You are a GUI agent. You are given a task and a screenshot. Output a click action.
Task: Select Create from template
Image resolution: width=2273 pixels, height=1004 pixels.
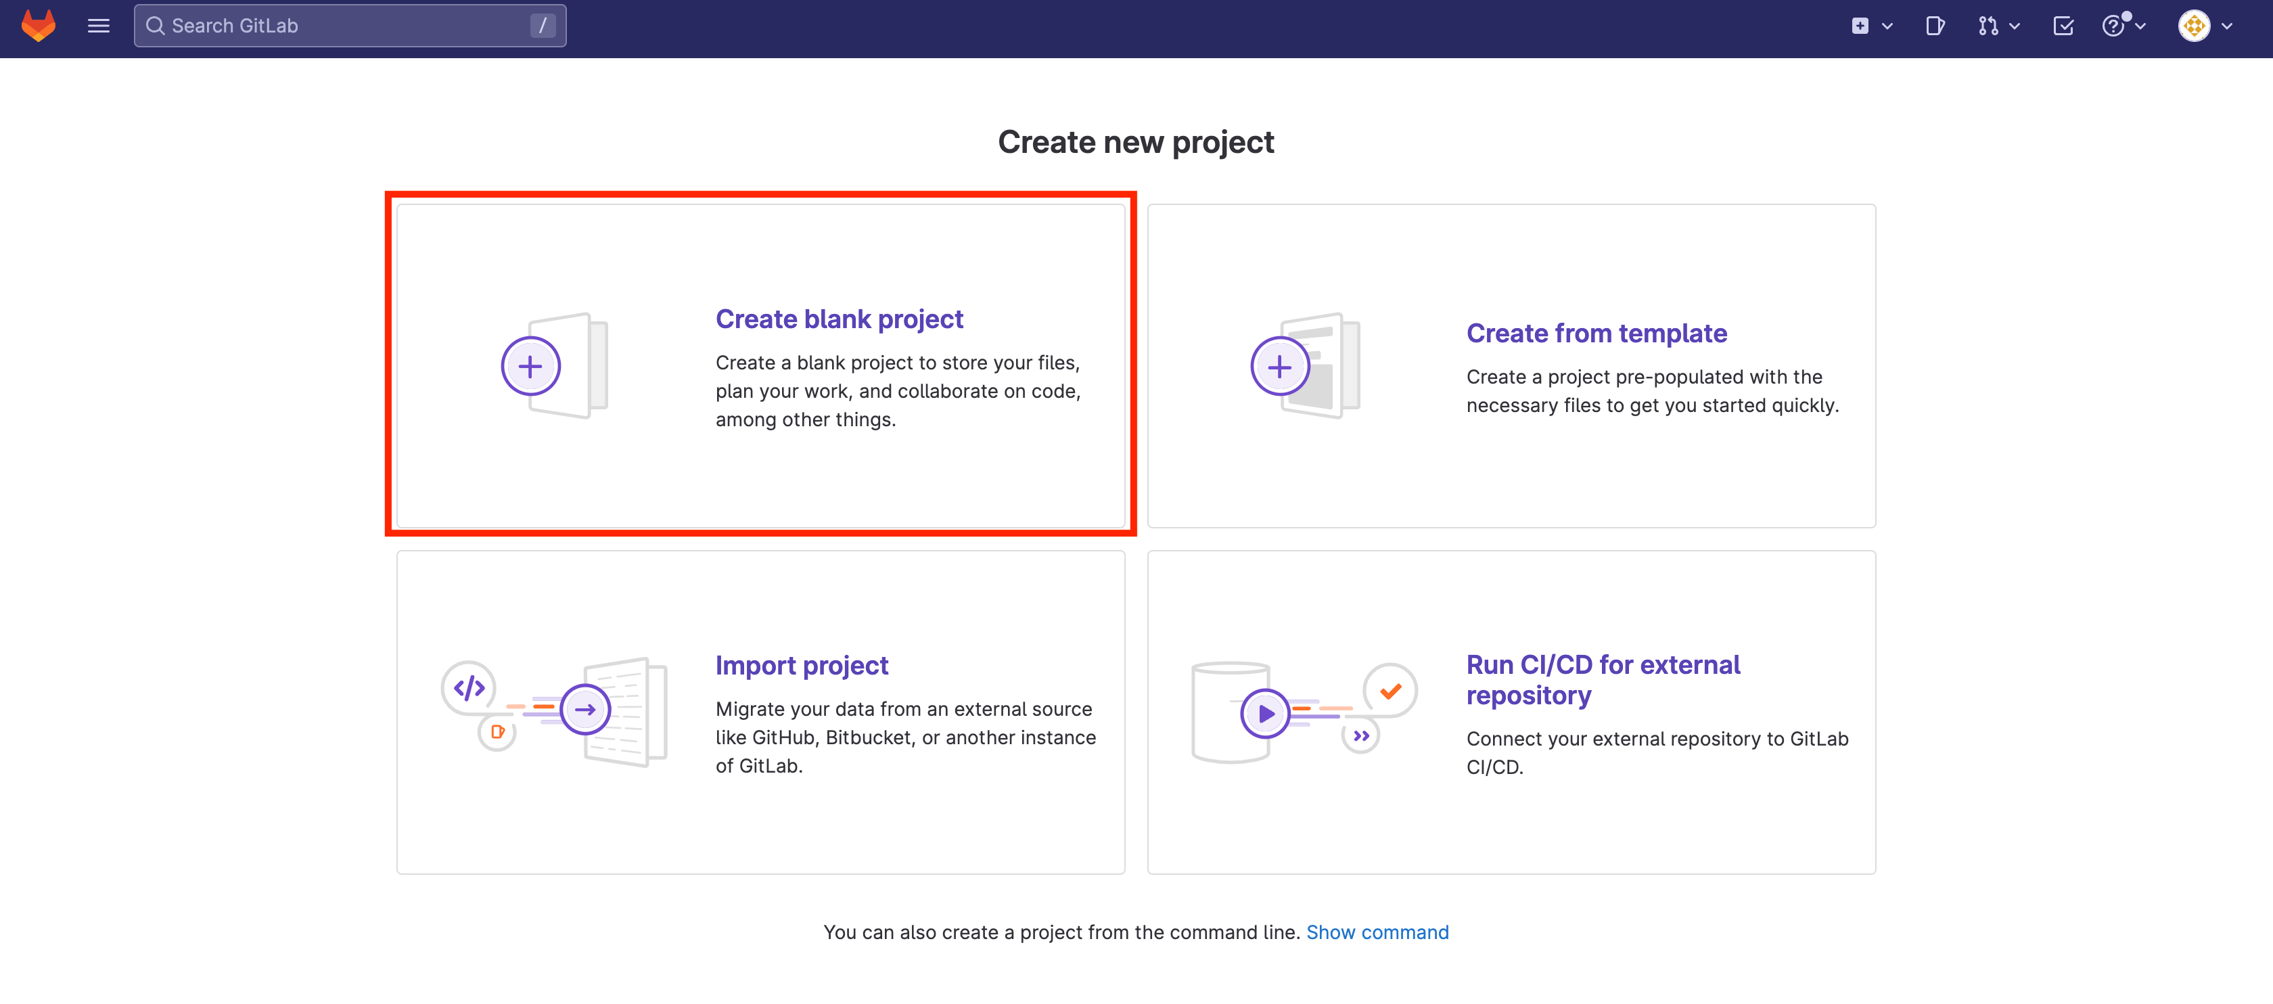1597,333
